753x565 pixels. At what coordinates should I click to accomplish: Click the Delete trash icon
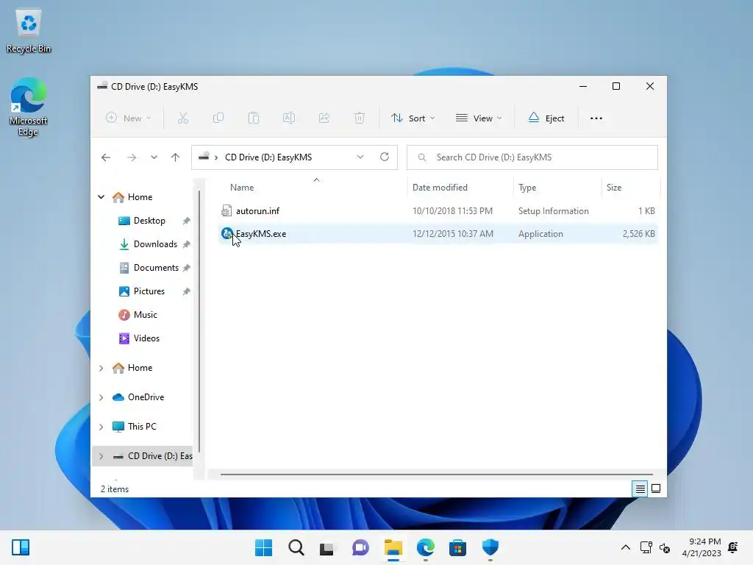pos(359,118)
